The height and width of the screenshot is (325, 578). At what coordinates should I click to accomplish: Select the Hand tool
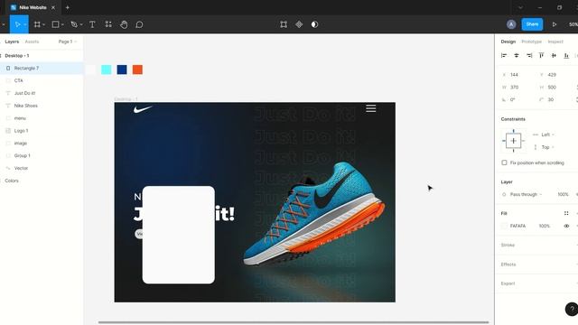pos(124,24)
